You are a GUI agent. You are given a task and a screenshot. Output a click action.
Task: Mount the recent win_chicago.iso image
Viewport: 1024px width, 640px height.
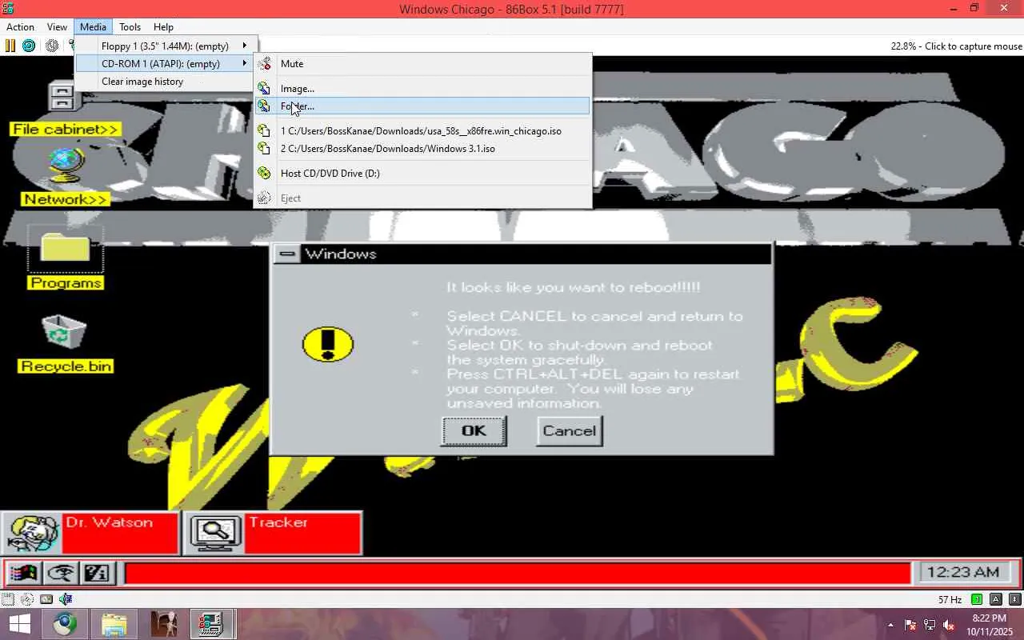(x=422, y=130)
